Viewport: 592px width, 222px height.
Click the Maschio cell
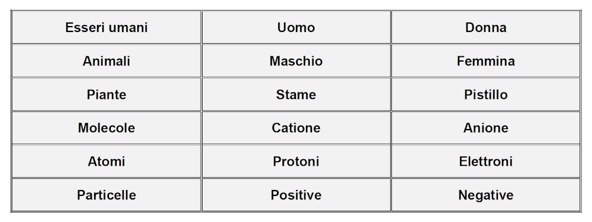click(296, 61)
